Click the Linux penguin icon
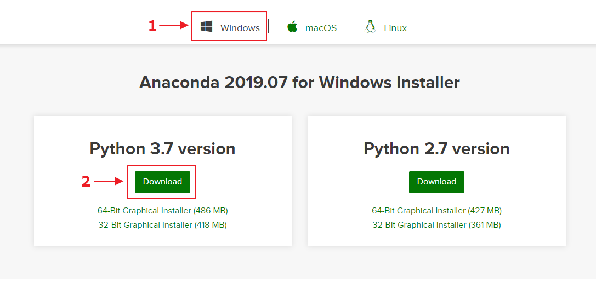The image size is (596, 289). tap(370, 27)
